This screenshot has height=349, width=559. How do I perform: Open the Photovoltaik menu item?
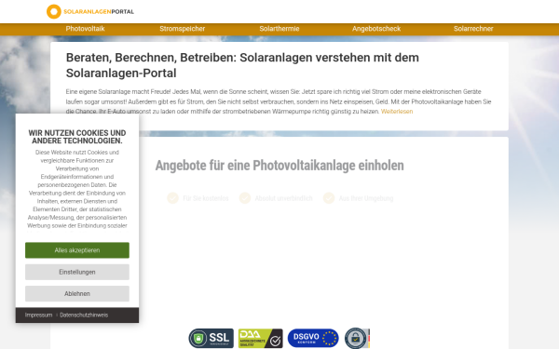(x=85, y=29)
